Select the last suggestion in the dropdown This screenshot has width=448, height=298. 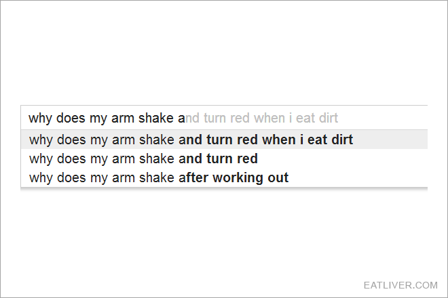[224, 177]
